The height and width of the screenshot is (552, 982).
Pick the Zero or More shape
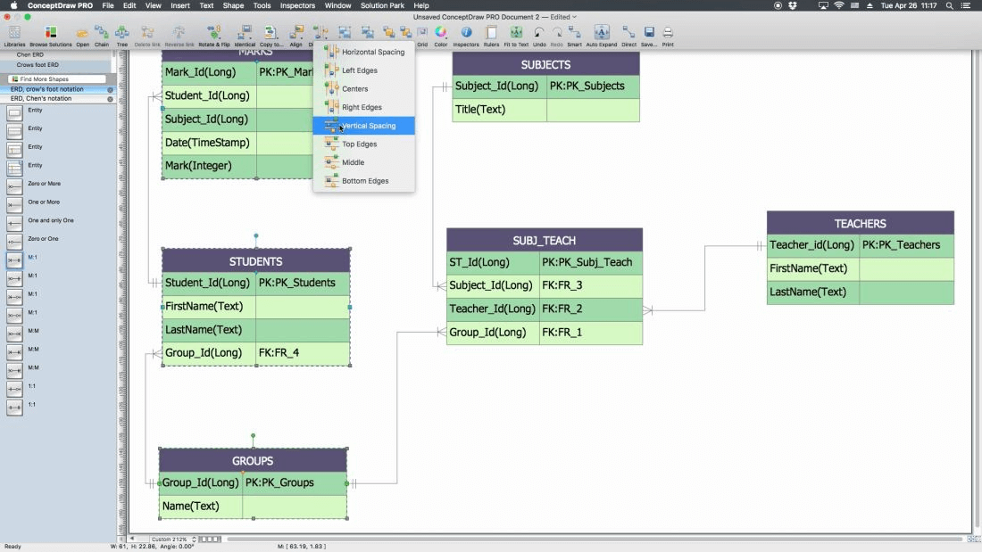tap(14, 185)
